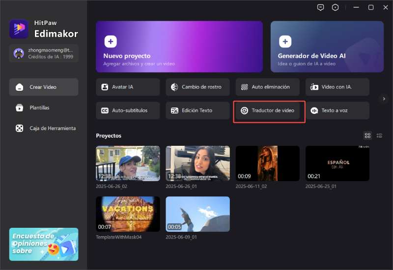Click the Créditos de IA : 1999 text
The width and height of the screenshot is (393, 270).
[51, 57]
